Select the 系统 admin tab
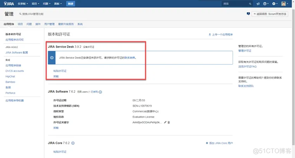295x158 pixels. pos(80,24)
